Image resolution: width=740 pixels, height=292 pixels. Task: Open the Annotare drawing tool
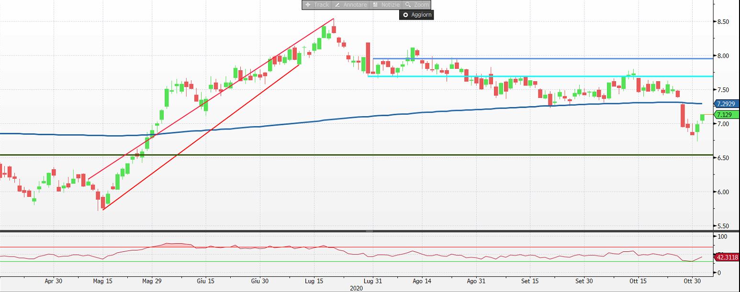[x=349, y=5]
